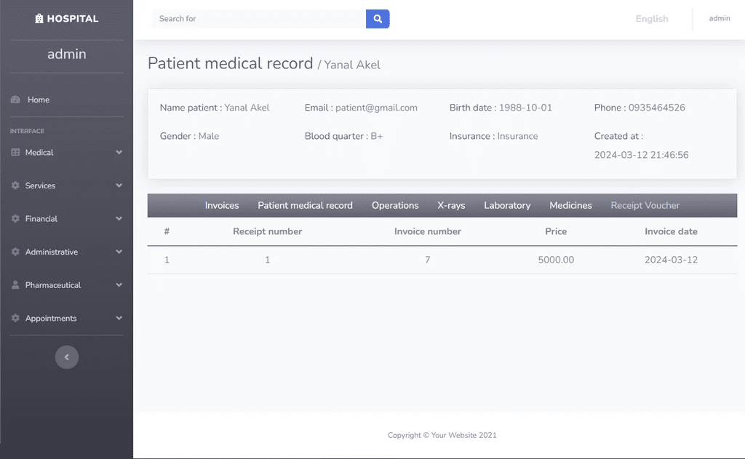Collapse the sidebar with round arrow button
Viewport: 745px width, 459px height.
click(x=66, y=357)
